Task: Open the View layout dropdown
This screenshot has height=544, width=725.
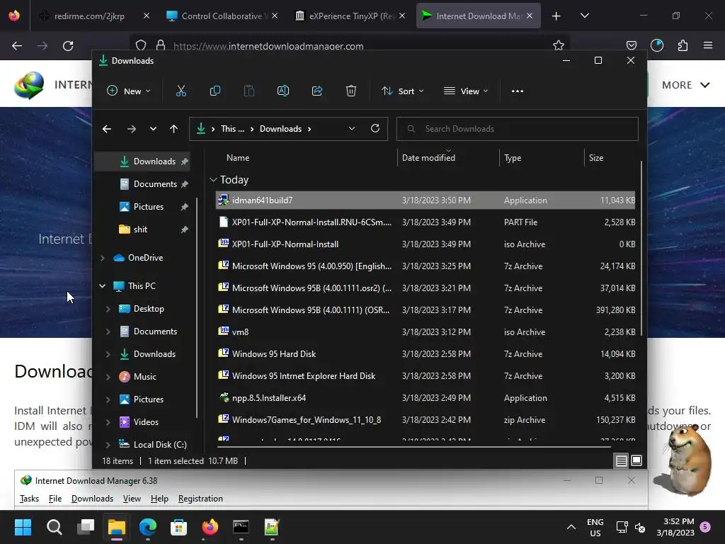Action: coord(466,91)
